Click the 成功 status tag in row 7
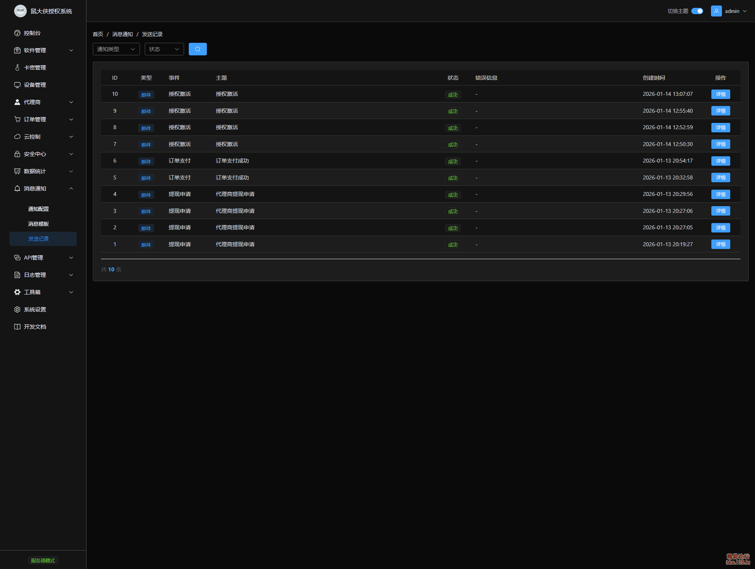The width and height of the screenshot is (755, 569). 453,145
